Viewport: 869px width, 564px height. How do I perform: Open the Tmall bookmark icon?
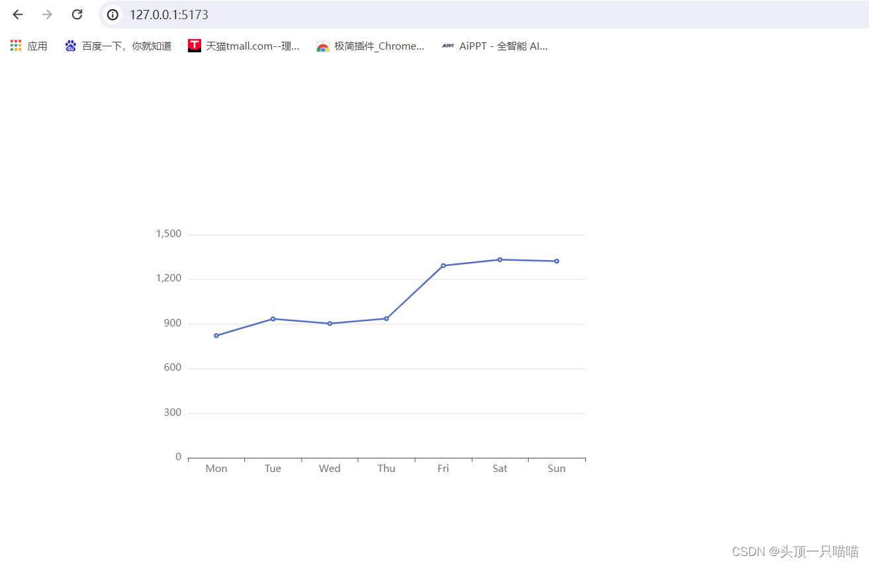[x=195, y=46]
